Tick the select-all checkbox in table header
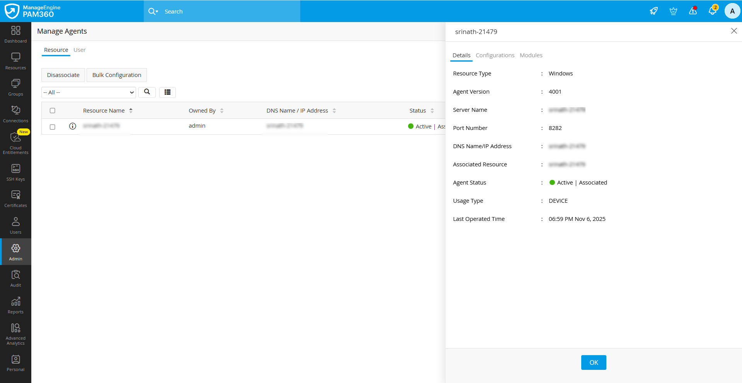Viewport: 742px width, 383px height. [x=53, y=111]
